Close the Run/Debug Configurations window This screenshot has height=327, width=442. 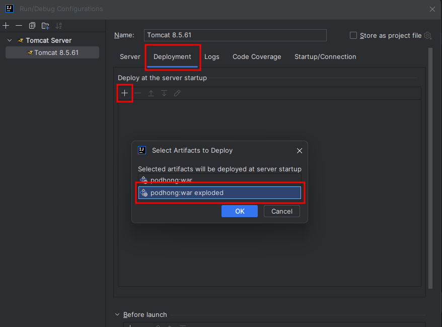pos(432,9)
